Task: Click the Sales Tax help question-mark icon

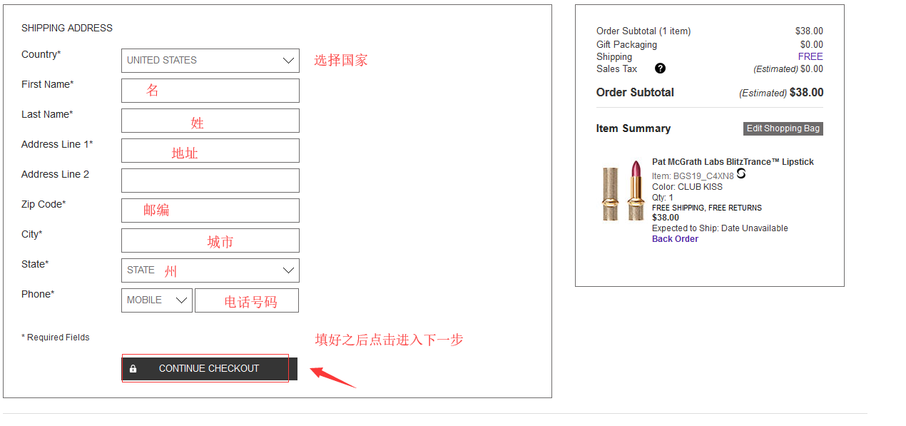Action: [660, 69]
